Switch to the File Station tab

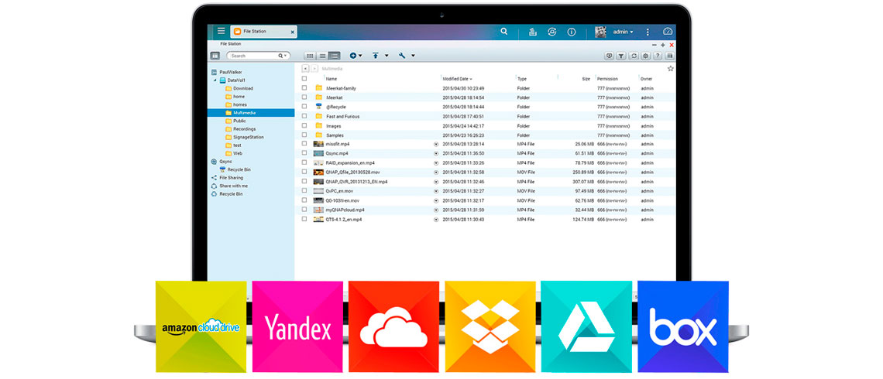[263, 32]
